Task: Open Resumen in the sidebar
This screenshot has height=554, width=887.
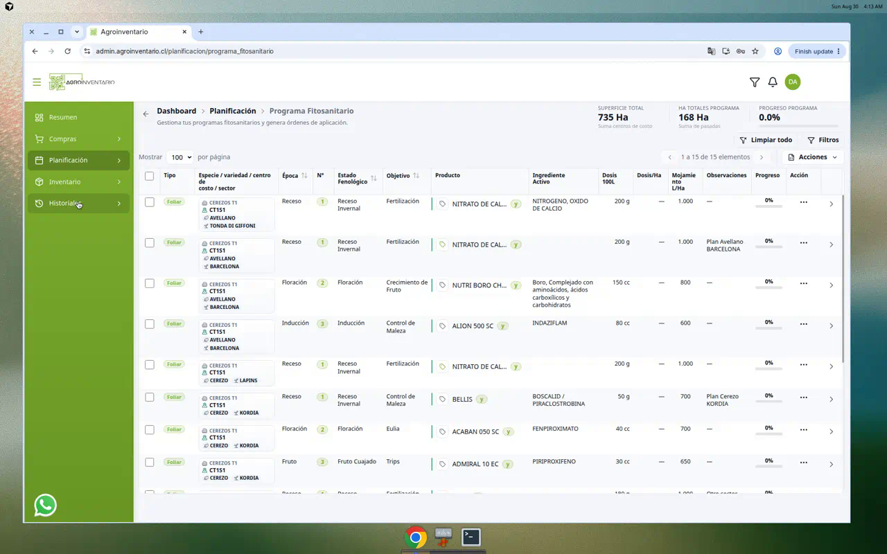Action: [78, 117]
